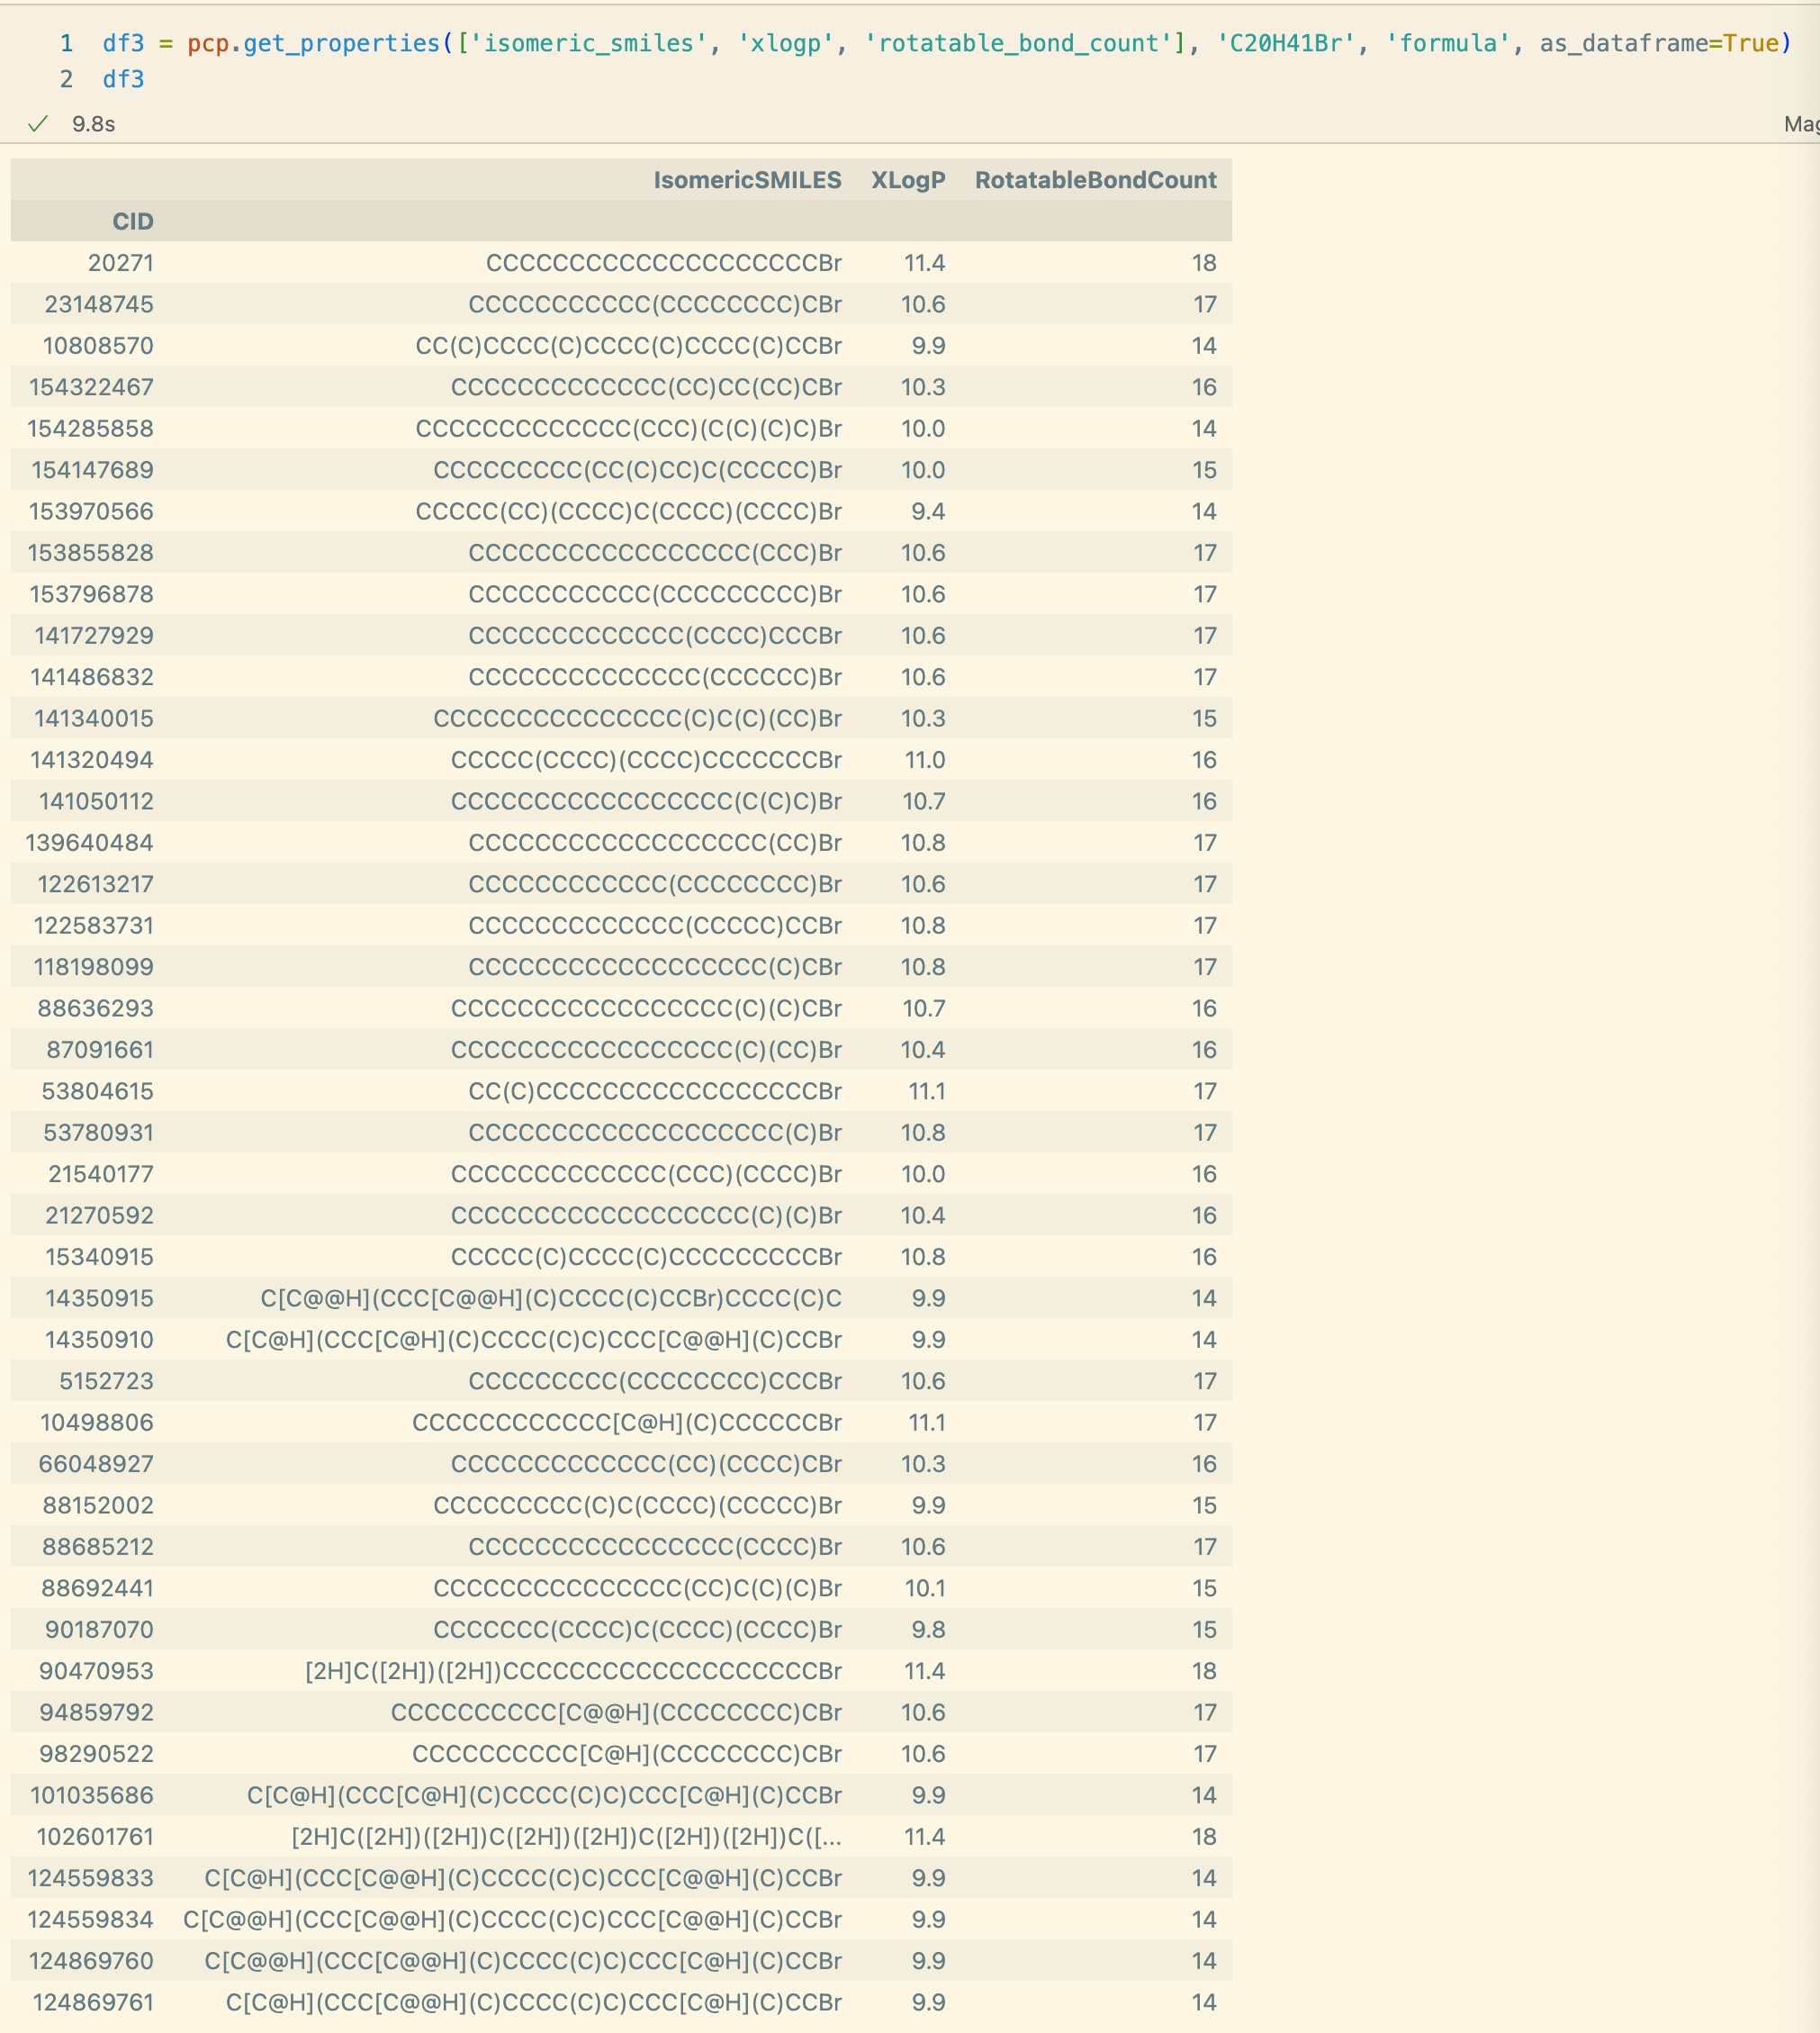Click CID 10808570 cell
The height and width of the screenshot is (2033, 1820).
tap(98, 346)
